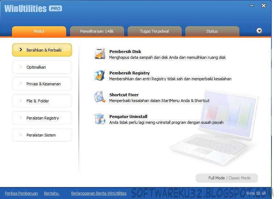The height and width of the screenshot is (199, 274).
Task: Open the Pembersih Disk tool icon
Action: [100, 54]
